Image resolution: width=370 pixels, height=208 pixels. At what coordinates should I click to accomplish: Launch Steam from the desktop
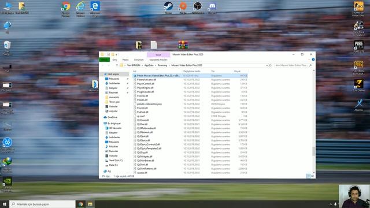coord(168,7)
